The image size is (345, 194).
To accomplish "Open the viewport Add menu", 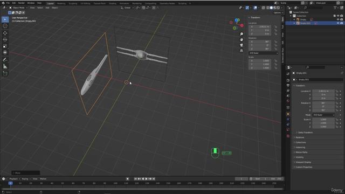I will (x=47, y=8).
